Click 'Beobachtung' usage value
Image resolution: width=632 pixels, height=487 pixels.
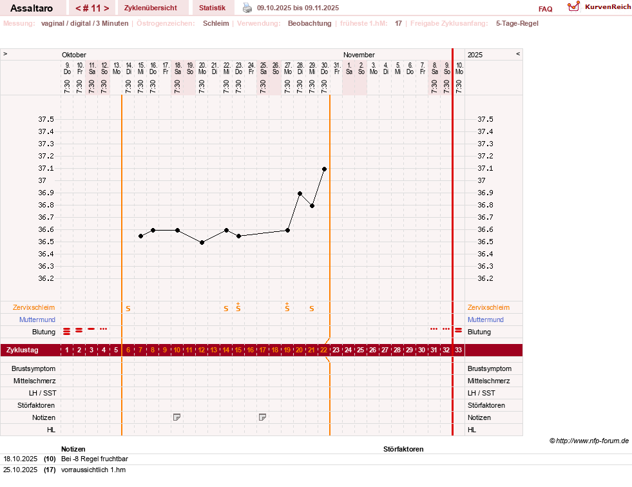click(309, 23)
